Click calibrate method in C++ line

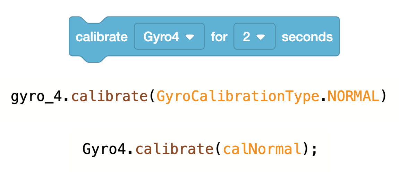(173, 149)
